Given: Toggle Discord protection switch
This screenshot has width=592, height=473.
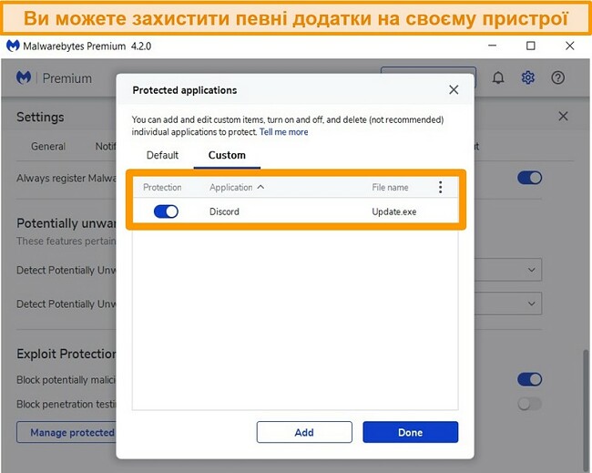Looking at the screenshot, I should click(166, 211).
